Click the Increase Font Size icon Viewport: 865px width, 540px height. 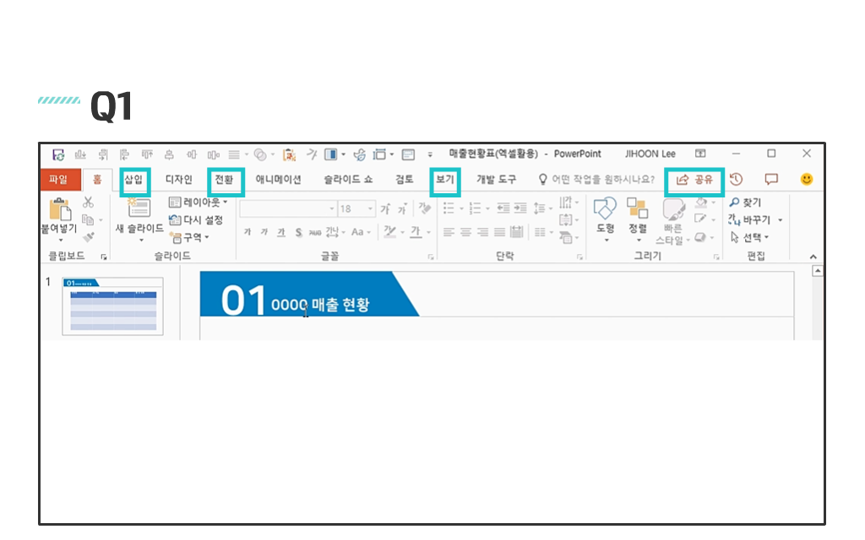[385, 209]
